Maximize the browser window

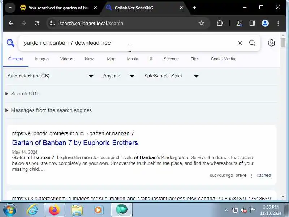tap(261, 7)
